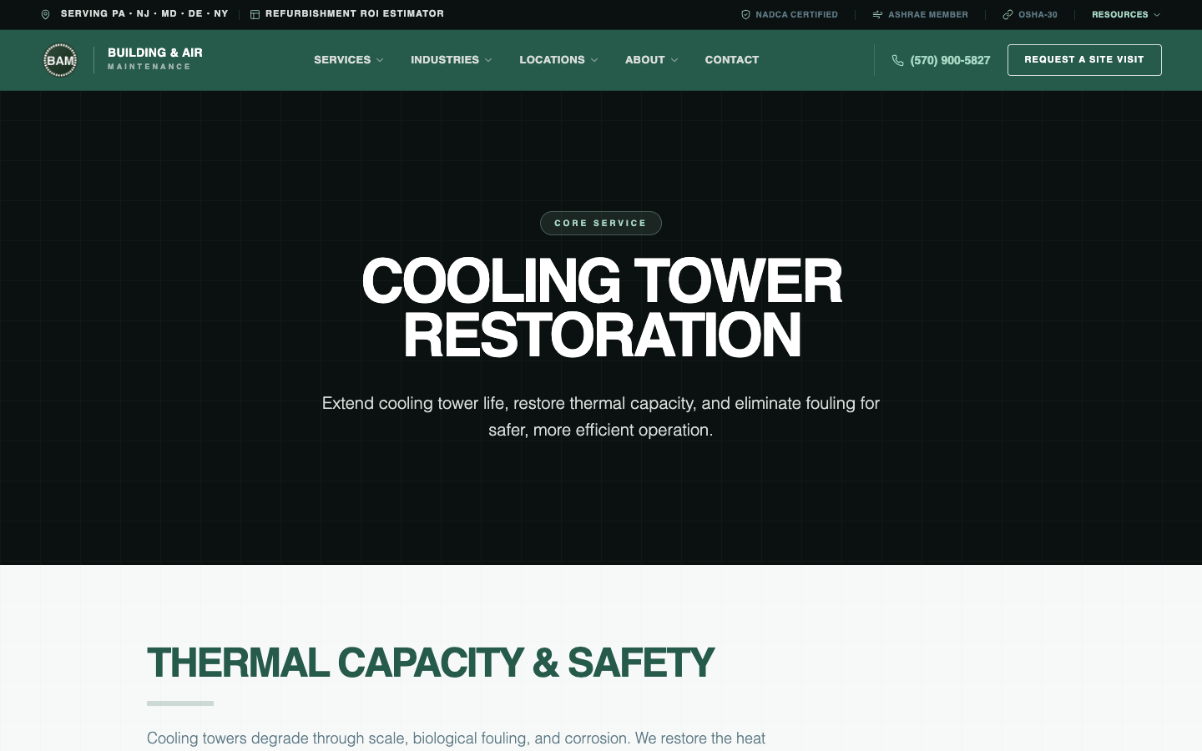The height and width of the screenshot is (751, 1202).
Task: Click the link icon next to OSHA-30
Action: coord(1006,14)
